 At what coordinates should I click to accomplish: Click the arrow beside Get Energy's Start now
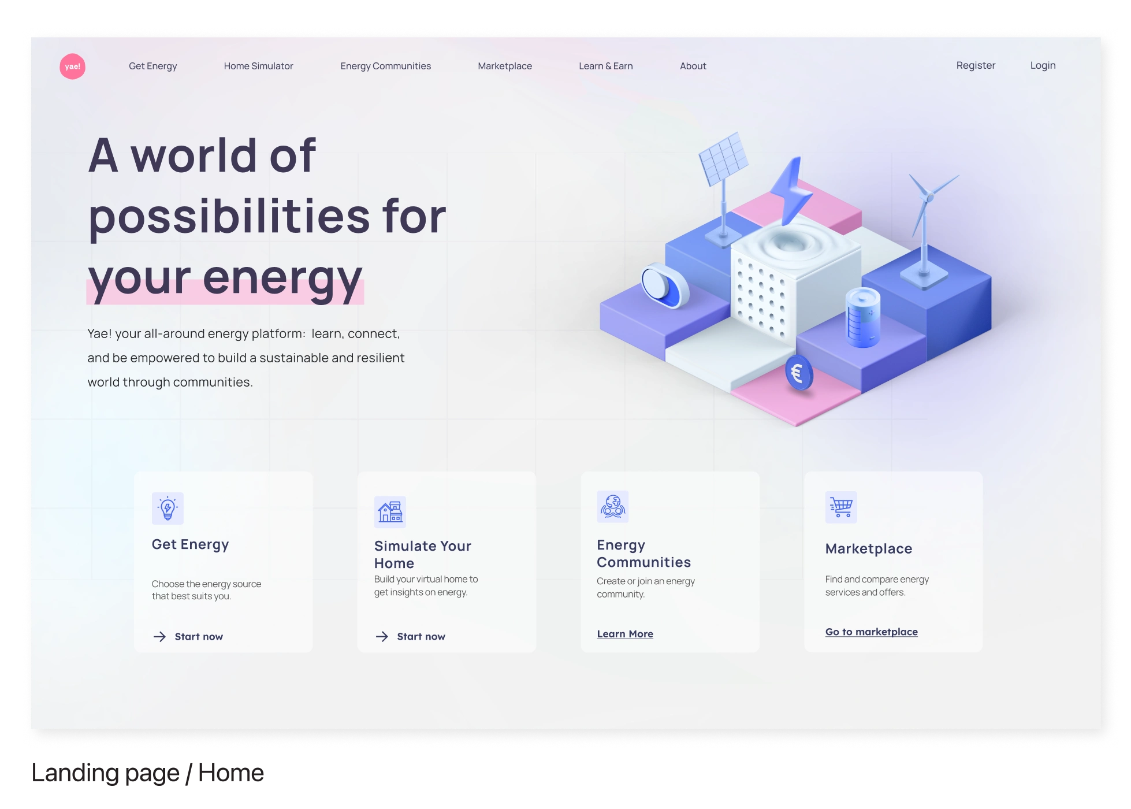(159, 637)
